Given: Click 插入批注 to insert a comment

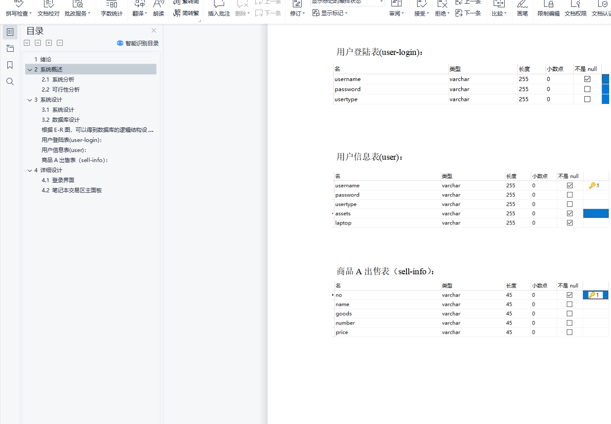Looking at the screenshot, I should pyautogui.click(x=219, y=9).
